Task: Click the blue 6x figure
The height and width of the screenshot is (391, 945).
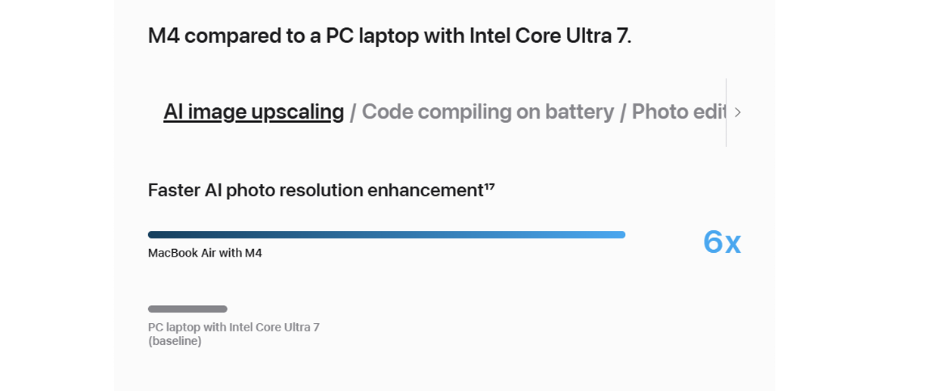Action: click(x=722, y=242)
